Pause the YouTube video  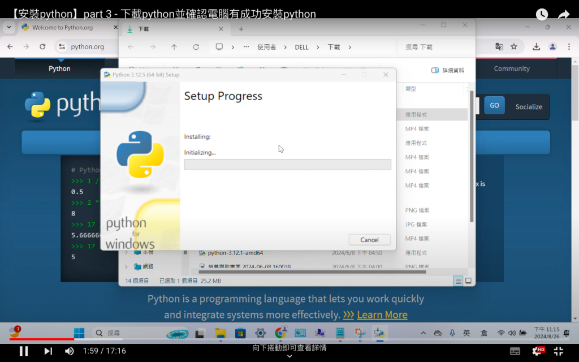pyautogui.click(x=24, y=351)
